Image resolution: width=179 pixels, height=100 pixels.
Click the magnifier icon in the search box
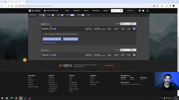(121, 11)
